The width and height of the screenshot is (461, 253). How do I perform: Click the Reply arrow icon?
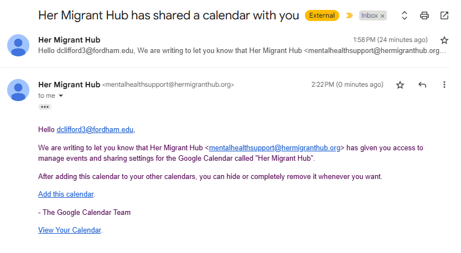[422, 85]
